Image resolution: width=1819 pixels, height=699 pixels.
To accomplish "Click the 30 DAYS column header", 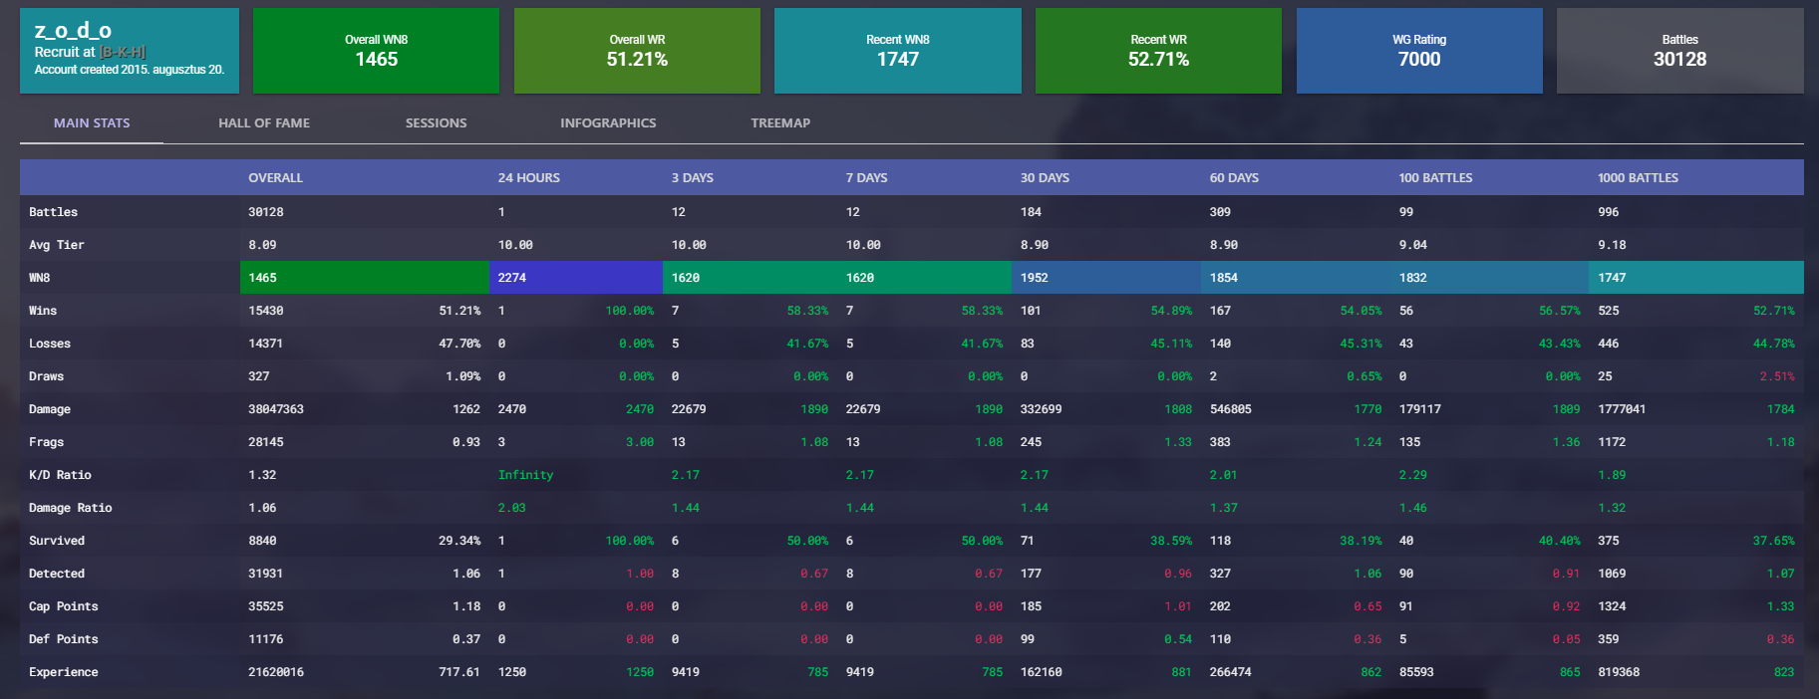I will pyautogui.click(x=1045, y=177).
